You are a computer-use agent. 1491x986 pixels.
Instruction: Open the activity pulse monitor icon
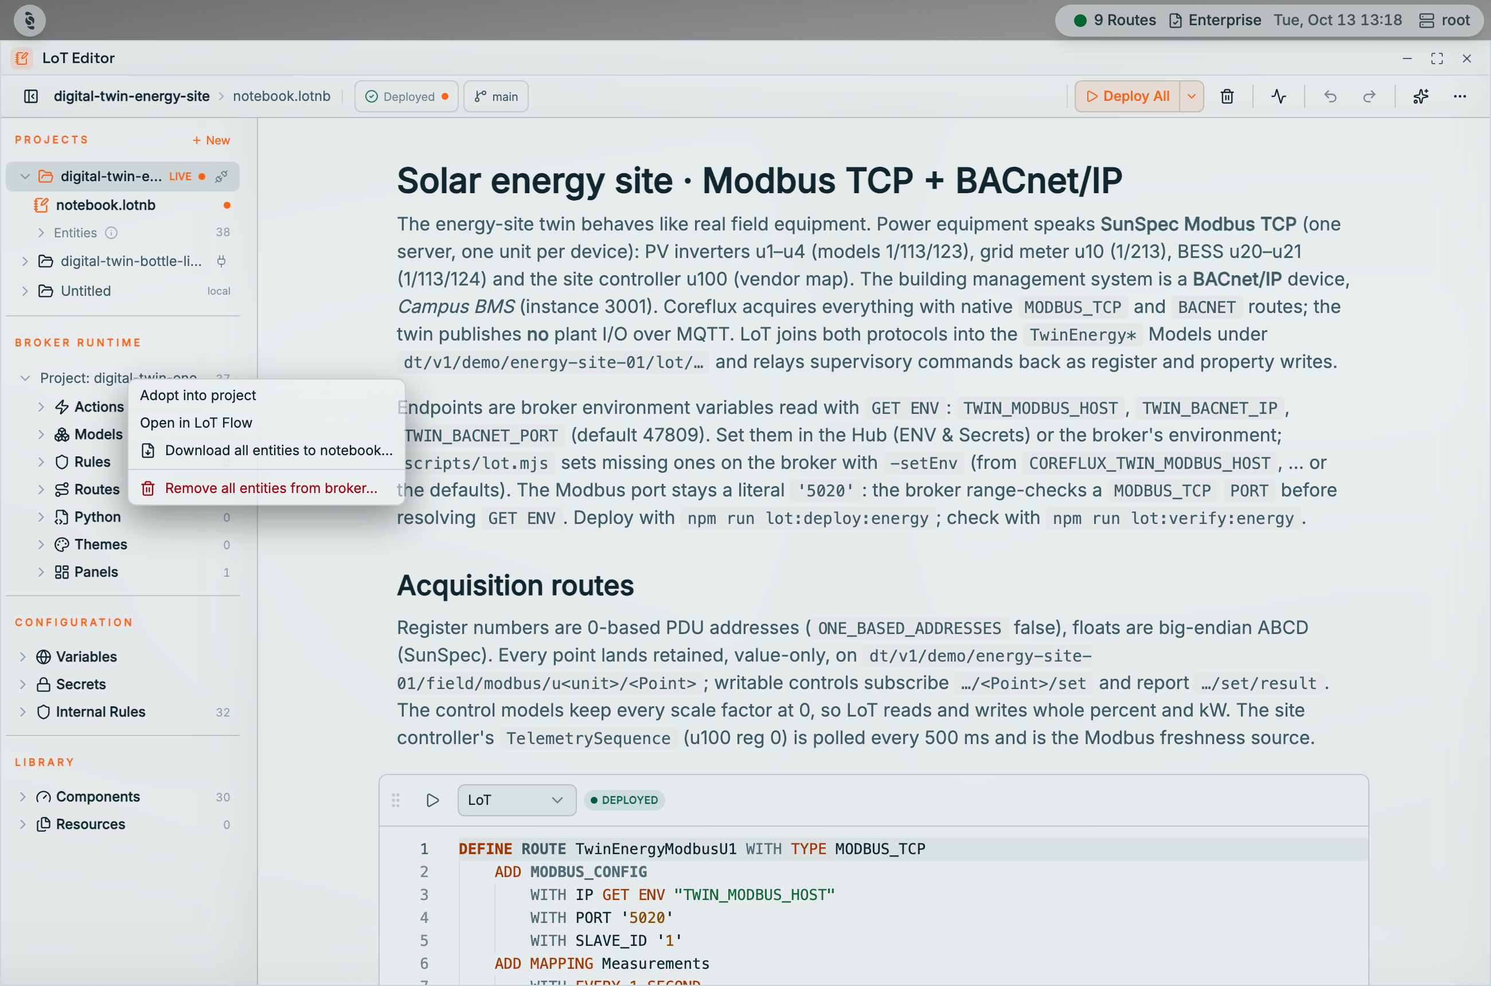1278,96
